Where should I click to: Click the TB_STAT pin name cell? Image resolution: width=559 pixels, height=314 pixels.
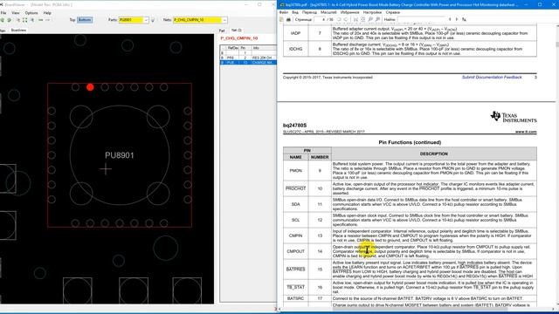click(295, 287)
